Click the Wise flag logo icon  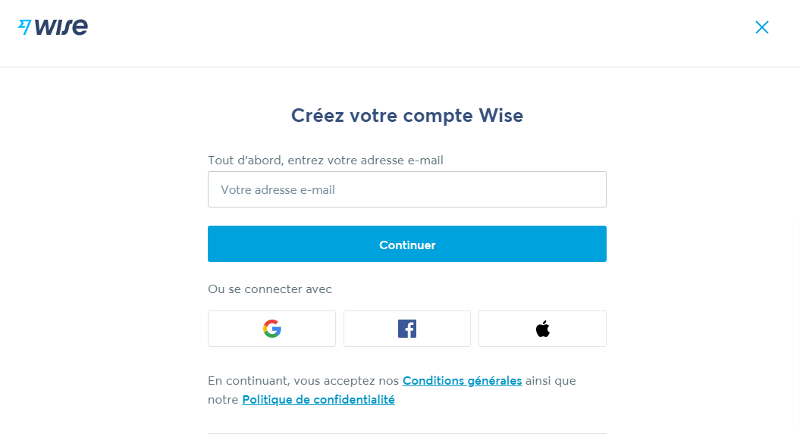24,27
